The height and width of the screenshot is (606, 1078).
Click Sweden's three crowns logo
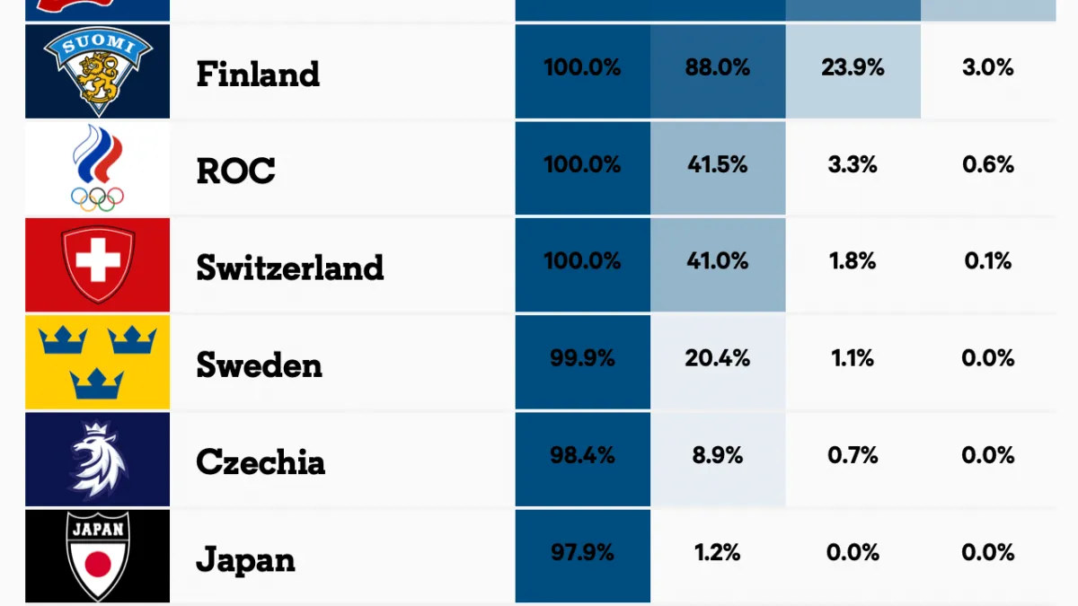(97, 362)
